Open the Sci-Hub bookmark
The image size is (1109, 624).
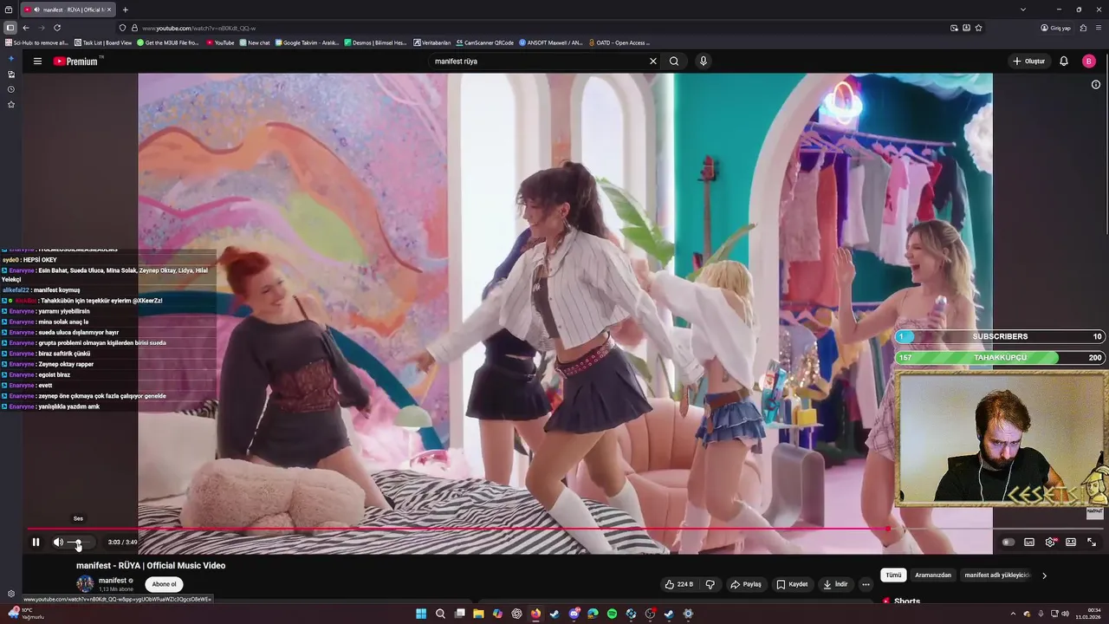tap(36, 42)
